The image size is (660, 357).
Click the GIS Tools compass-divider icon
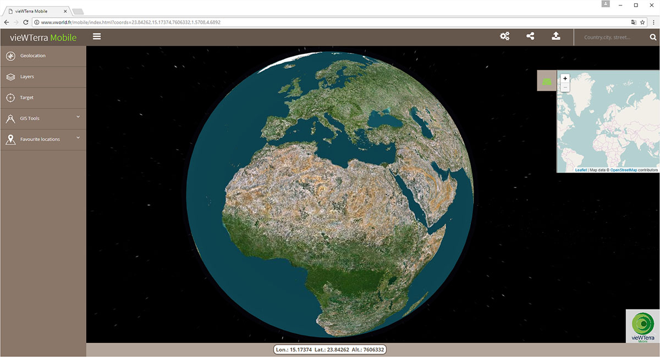(10, 119)
